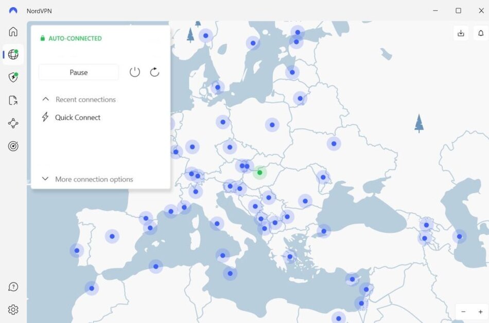Click the NordVPN logo in title bar
Screen dimensions: 489x323
point(13,11)
